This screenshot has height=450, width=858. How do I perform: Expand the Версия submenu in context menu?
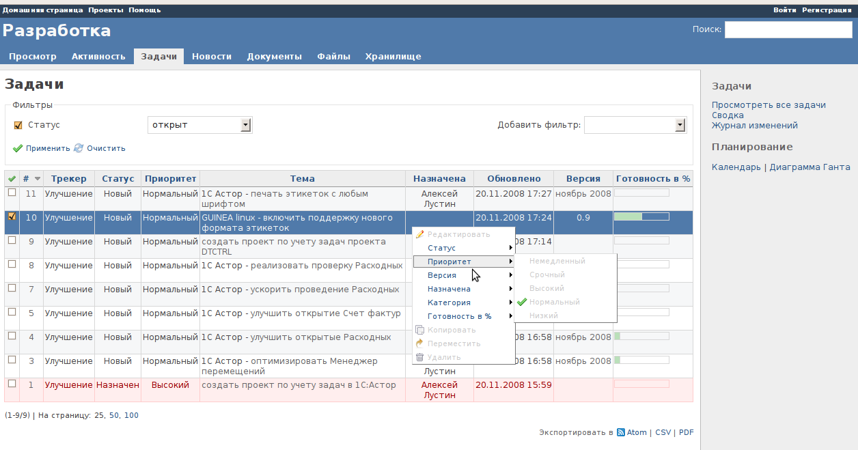(x=463, y=275)
